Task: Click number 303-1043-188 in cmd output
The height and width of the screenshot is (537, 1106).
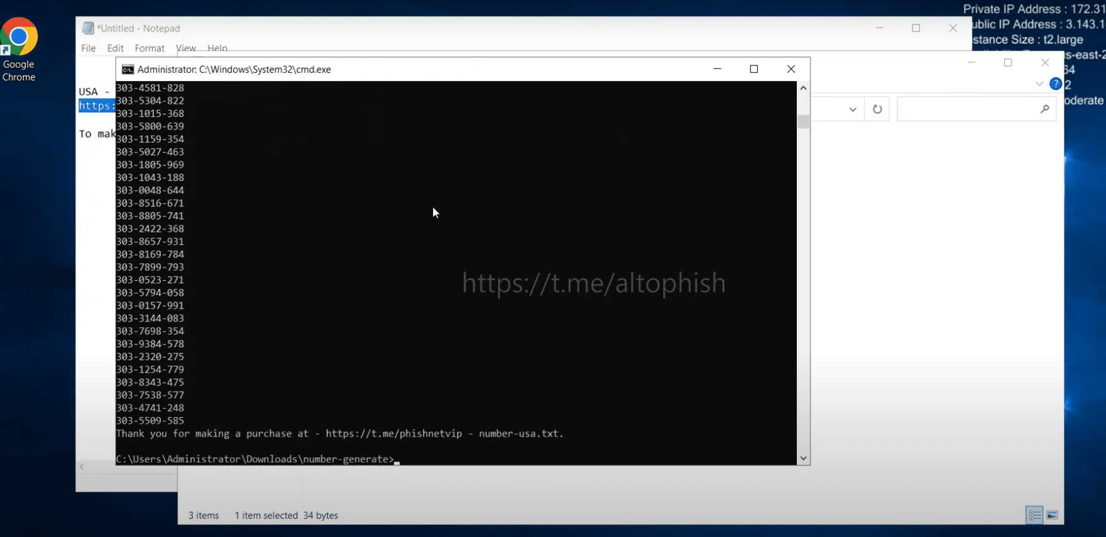Action: tap(150, 178)
